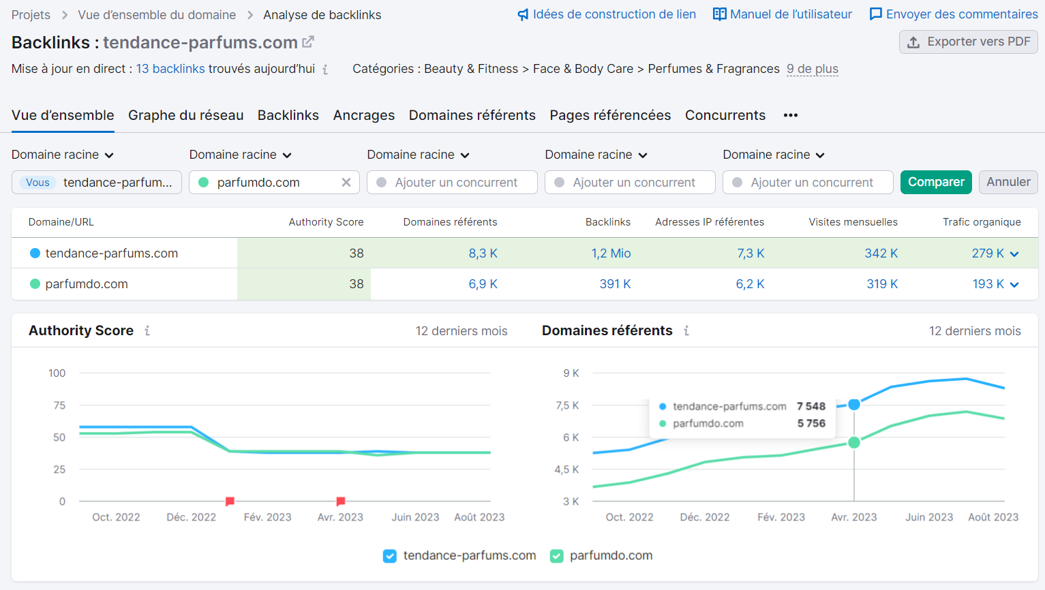Click the Authority Score column header

[x=326, y=222]
